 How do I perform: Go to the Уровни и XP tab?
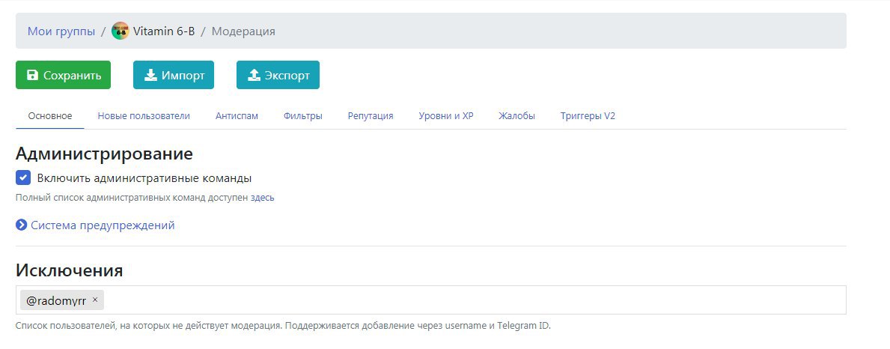tap(446, 116)
